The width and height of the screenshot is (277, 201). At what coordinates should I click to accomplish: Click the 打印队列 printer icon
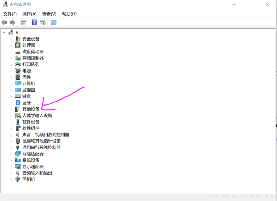click(x=18, y=64)
